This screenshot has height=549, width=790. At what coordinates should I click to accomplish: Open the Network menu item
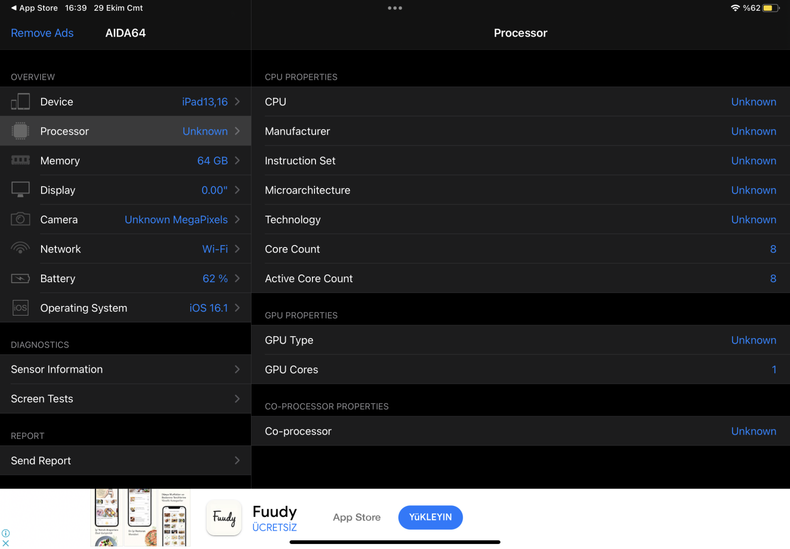(x=125, y=249)
